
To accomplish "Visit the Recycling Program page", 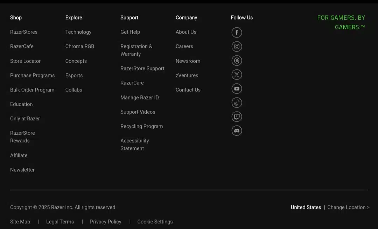I will click(x=141, y=126).
